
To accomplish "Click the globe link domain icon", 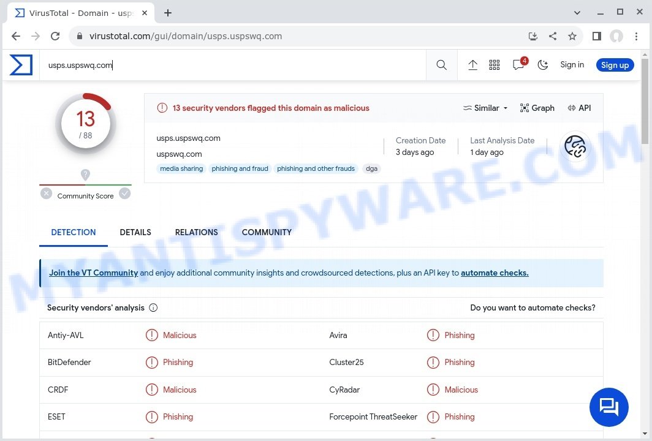I will coord(575,146).
